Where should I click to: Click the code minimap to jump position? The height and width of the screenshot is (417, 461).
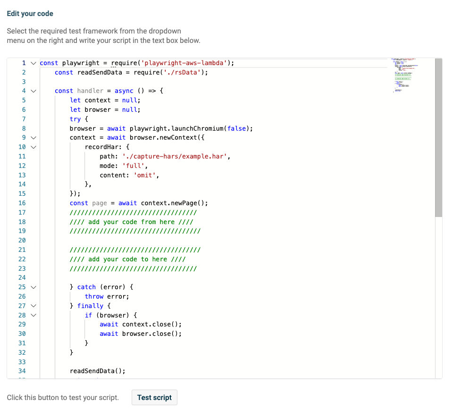click(x=403, y=75)
